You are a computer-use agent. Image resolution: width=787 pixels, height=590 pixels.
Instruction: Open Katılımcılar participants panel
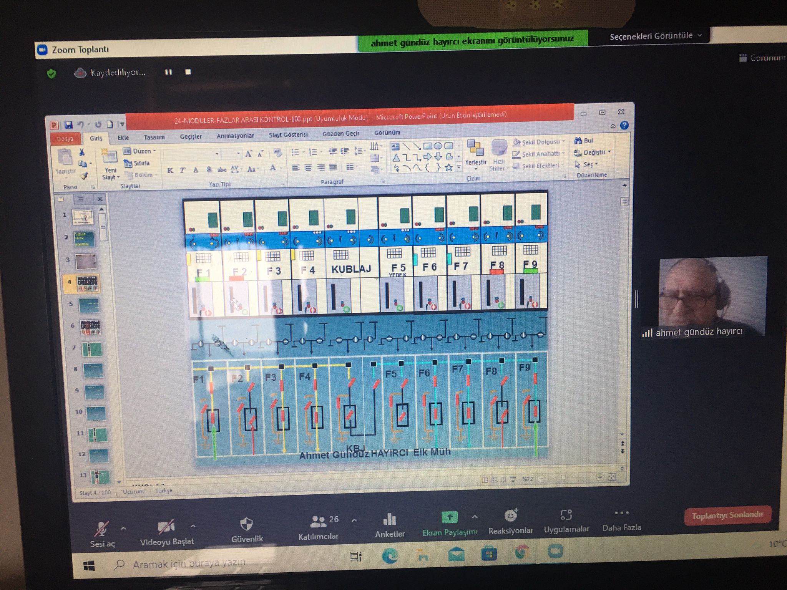(319, 528)
